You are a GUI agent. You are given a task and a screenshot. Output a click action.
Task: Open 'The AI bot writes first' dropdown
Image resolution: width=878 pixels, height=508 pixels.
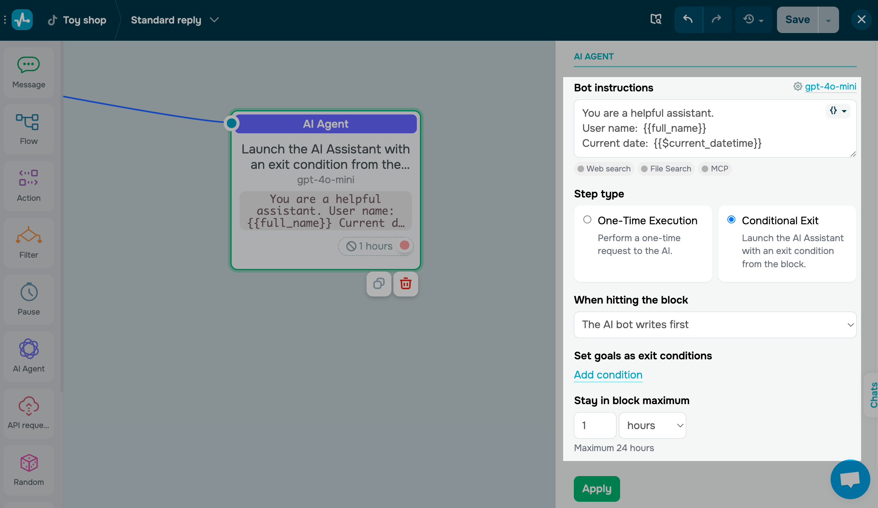(x=715, y=324)
